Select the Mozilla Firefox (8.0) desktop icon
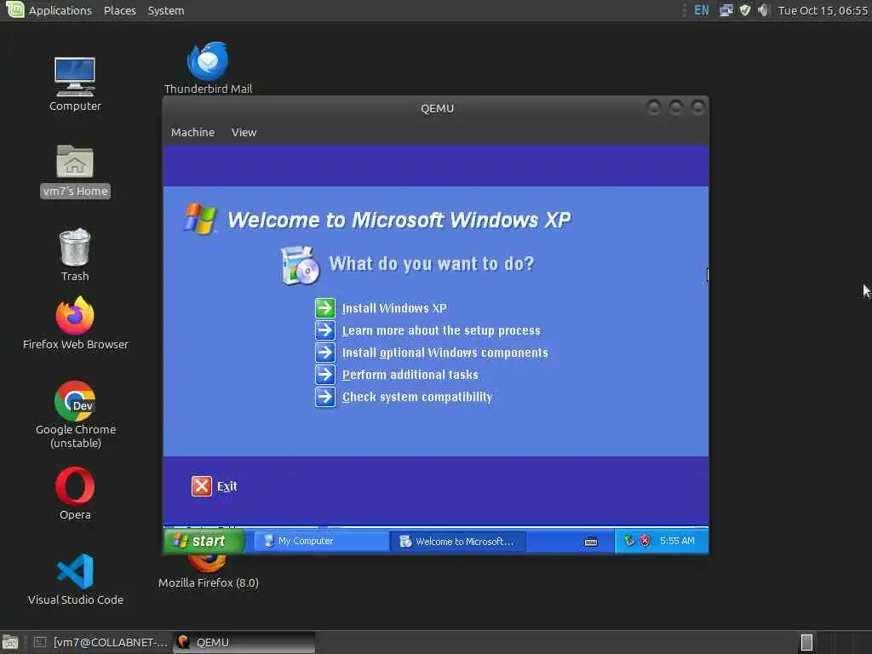Viewport: 872px width, 654px height. pyautogui.click(x=208, y=573)
